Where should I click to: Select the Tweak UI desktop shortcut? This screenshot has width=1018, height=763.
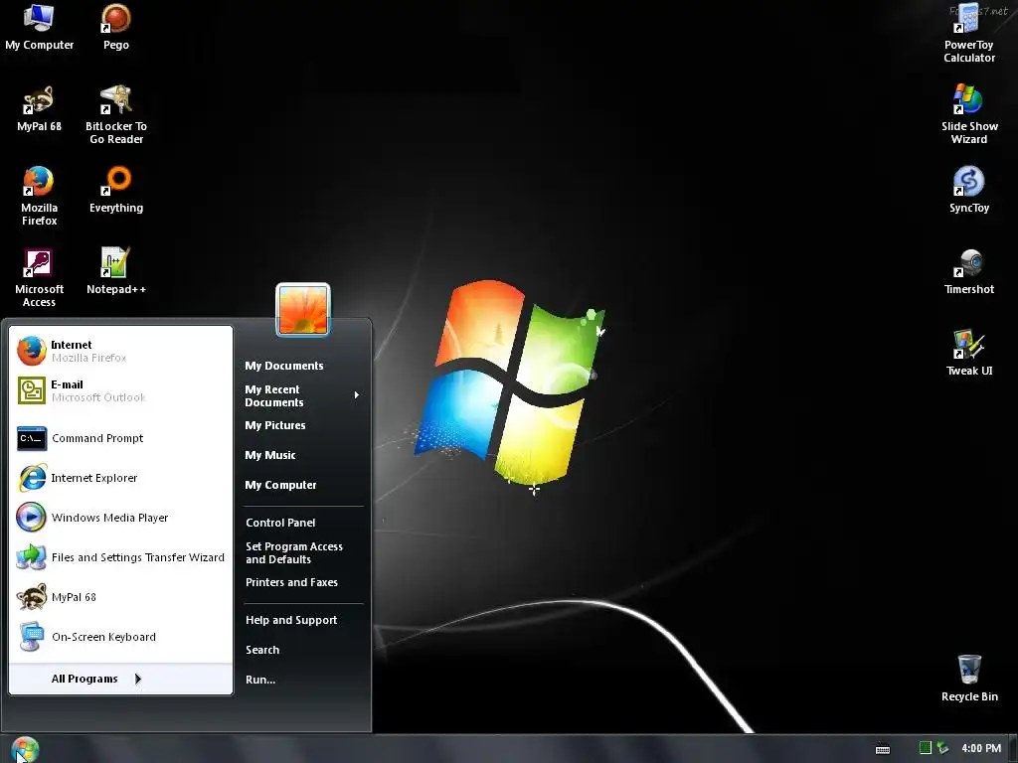(x=968, y=354)
